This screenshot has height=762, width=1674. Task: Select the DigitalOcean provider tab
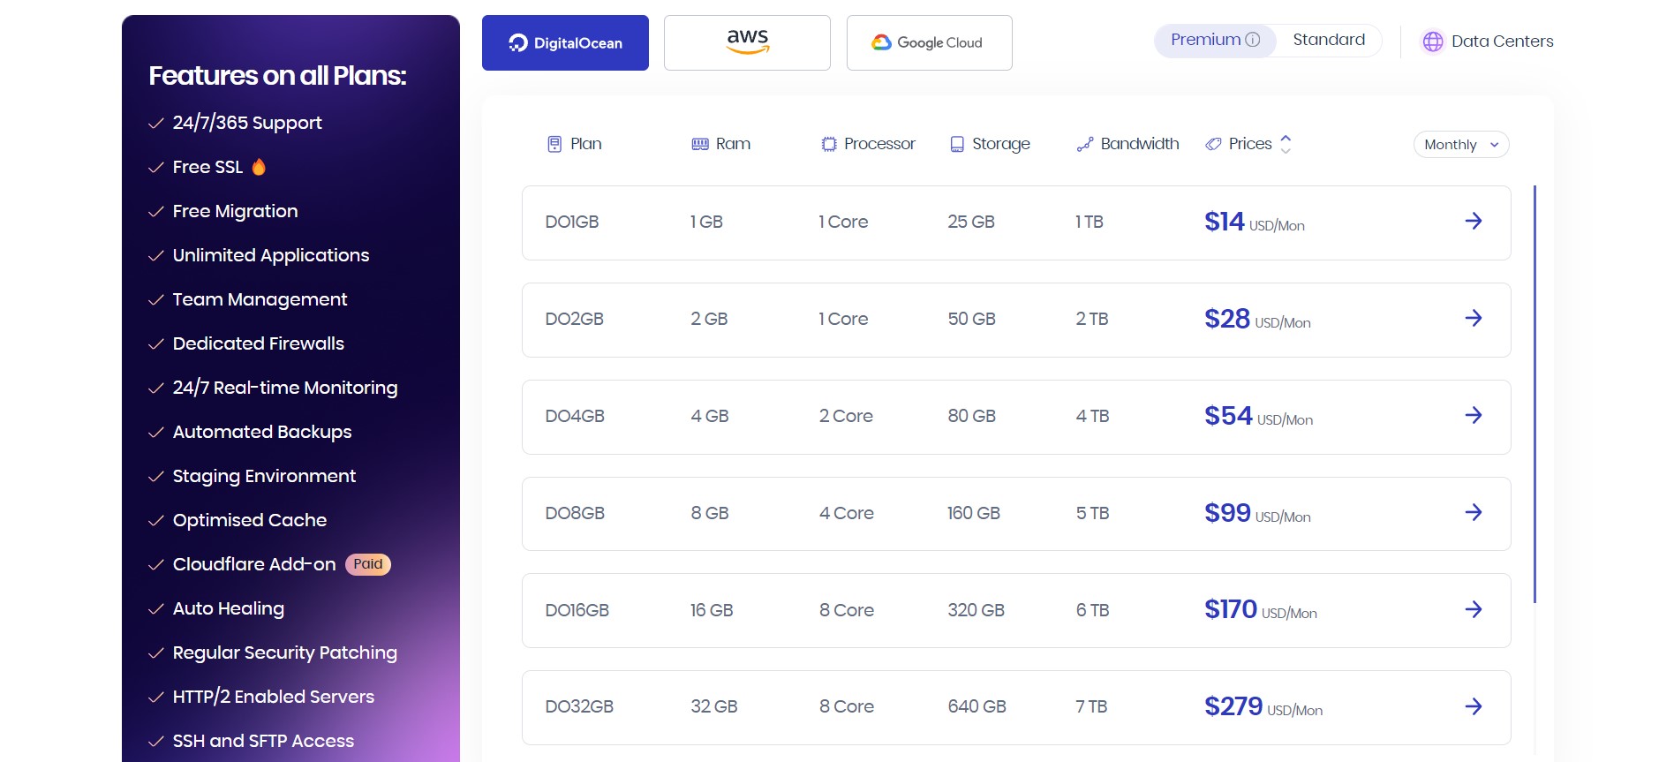(565, 42)
